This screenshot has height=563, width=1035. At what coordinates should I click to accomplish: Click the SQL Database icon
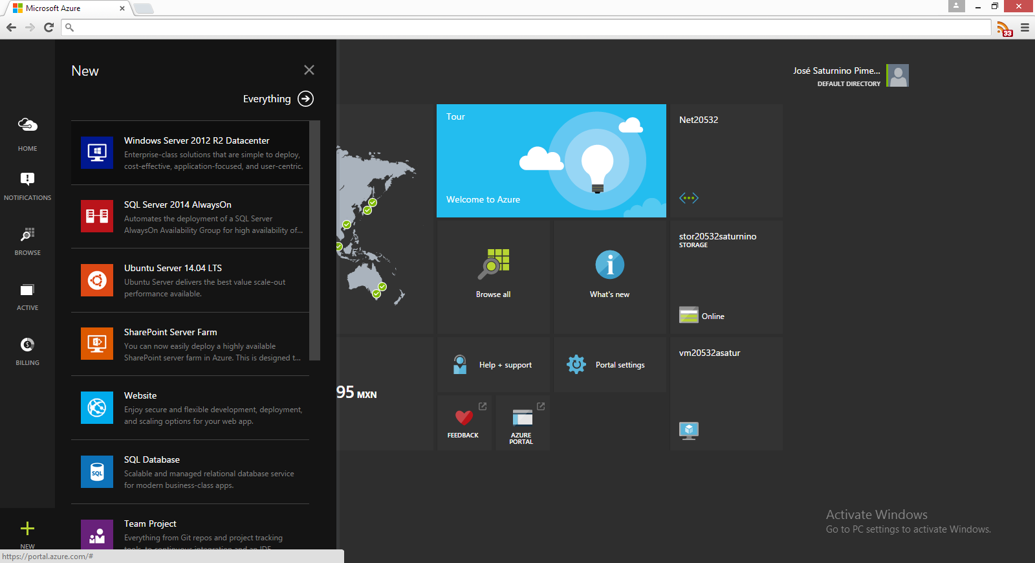pyautogui.click(x=97, y=472)
